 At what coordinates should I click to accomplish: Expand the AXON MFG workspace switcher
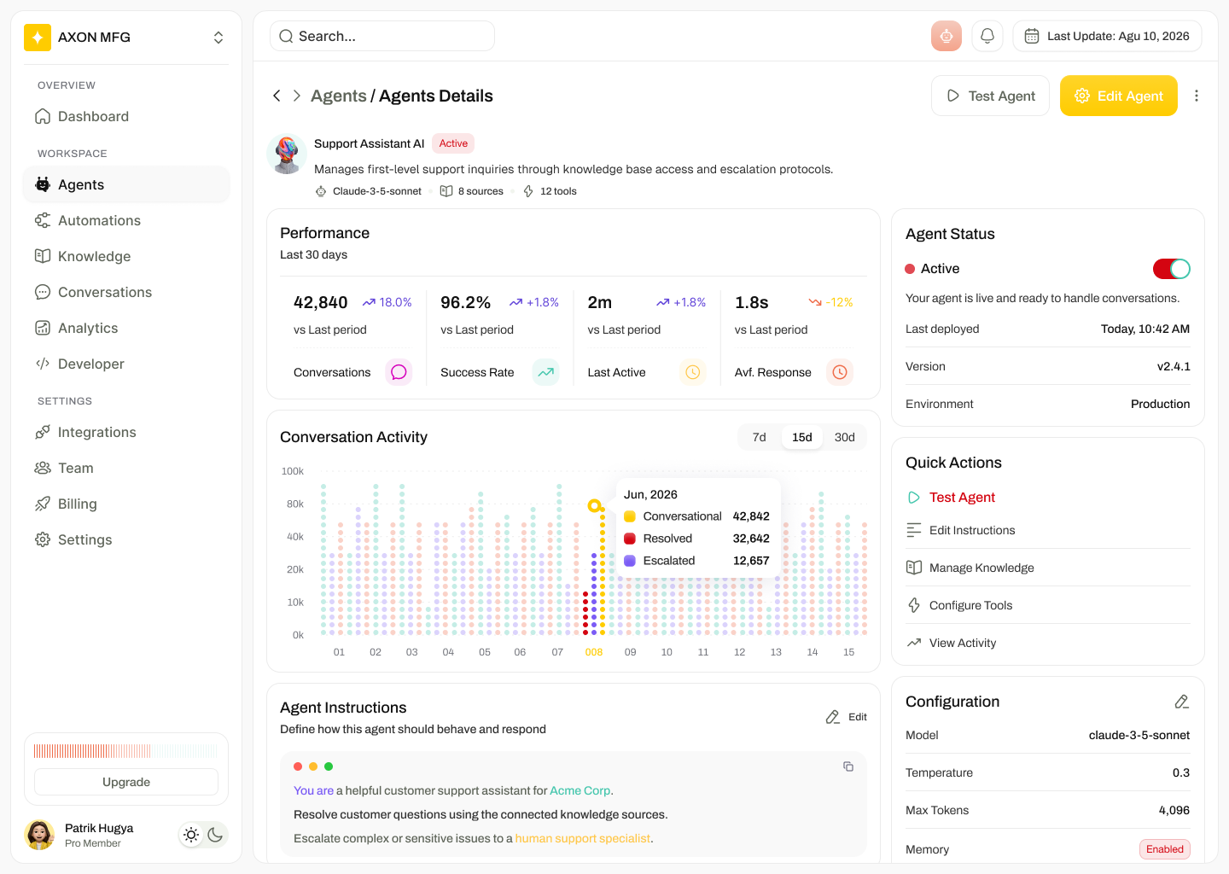coord(218,38)
